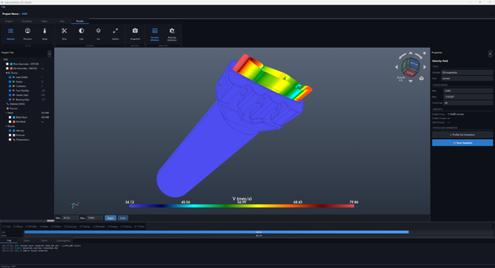Toggle Die Geometry checkbox
This screenshot has height=268, width=495.
pyautogui.click(x=7, y=68)
